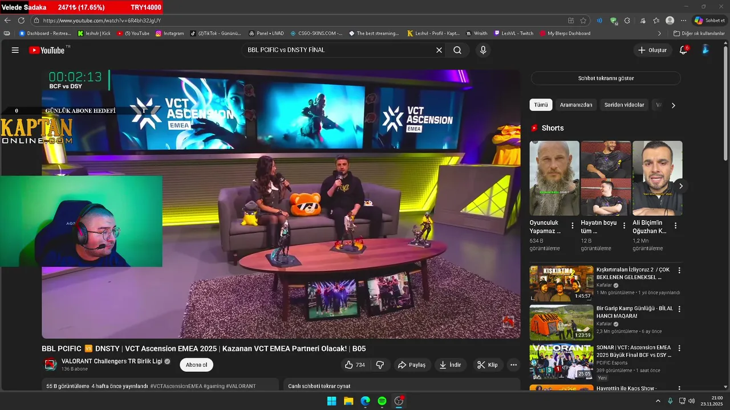Open the YouTube hamburger guide menu

[15, 50]
